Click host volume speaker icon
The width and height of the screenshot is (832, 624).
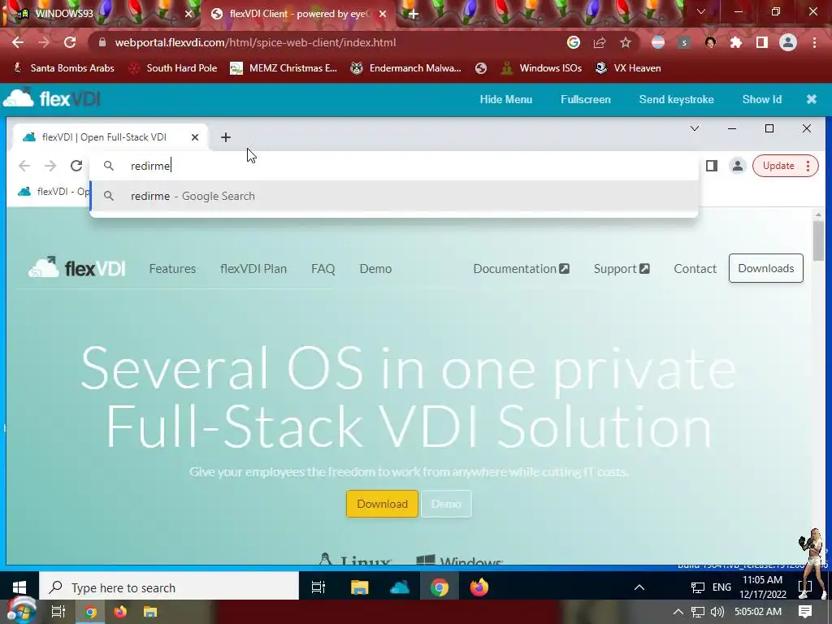point(717,612)
